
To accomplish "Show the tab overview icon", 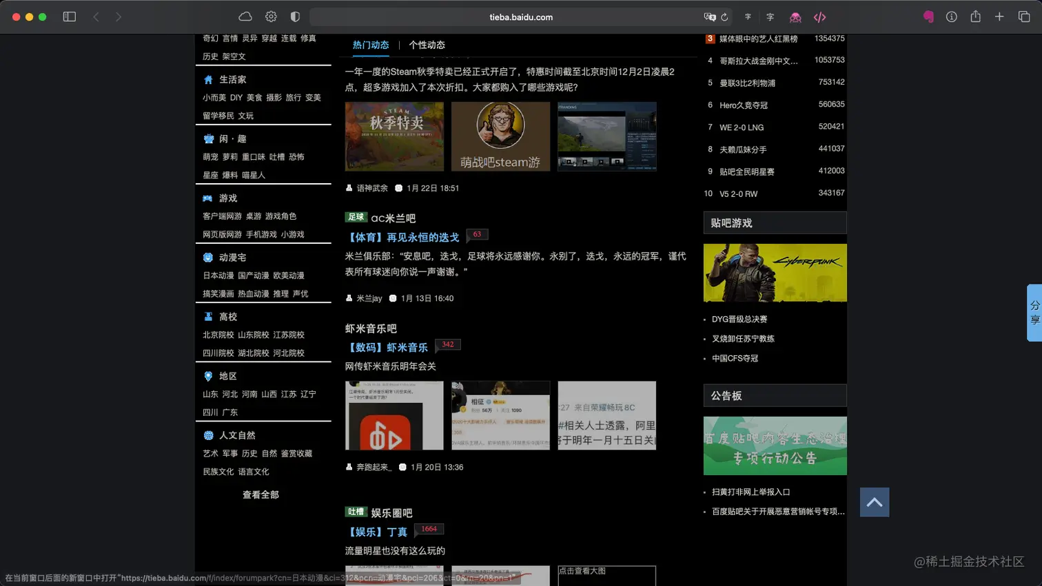I will (1024, 17).
